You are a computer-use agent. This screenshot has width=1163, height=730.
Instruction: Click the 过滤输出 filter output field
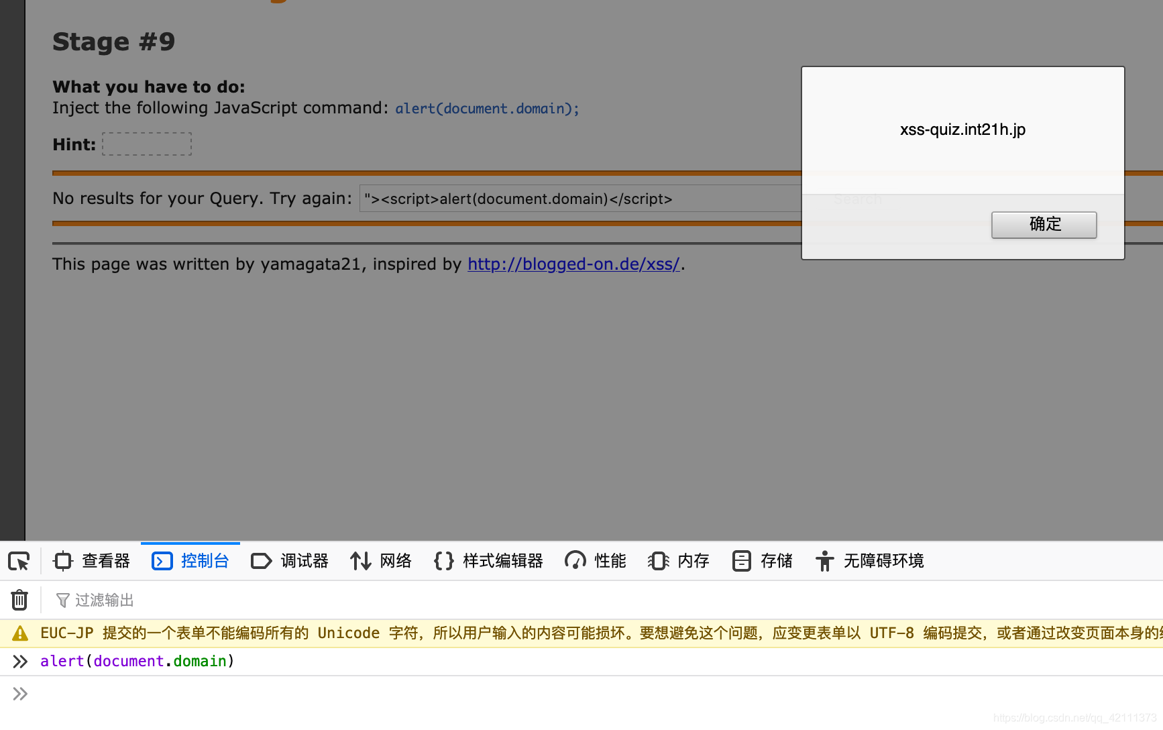[104, 600]
